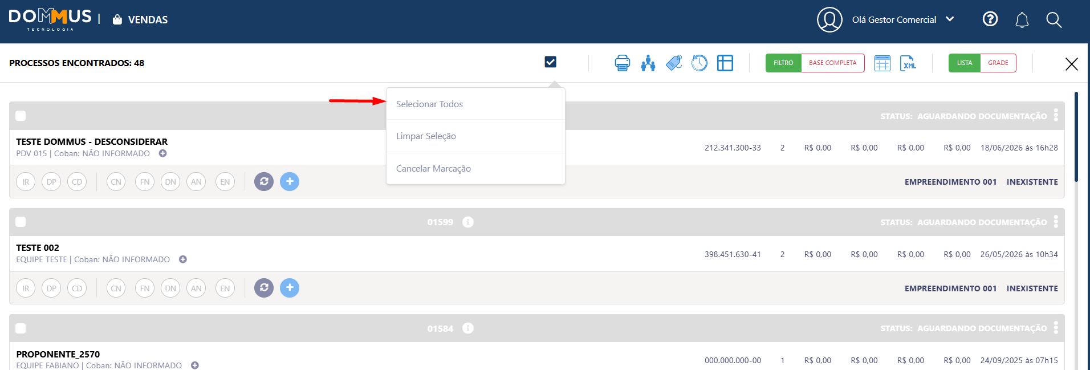Open the people/team group icon
Viewport: 1090px width, 370px height.
pyautogui.click(x=648, y=63)
